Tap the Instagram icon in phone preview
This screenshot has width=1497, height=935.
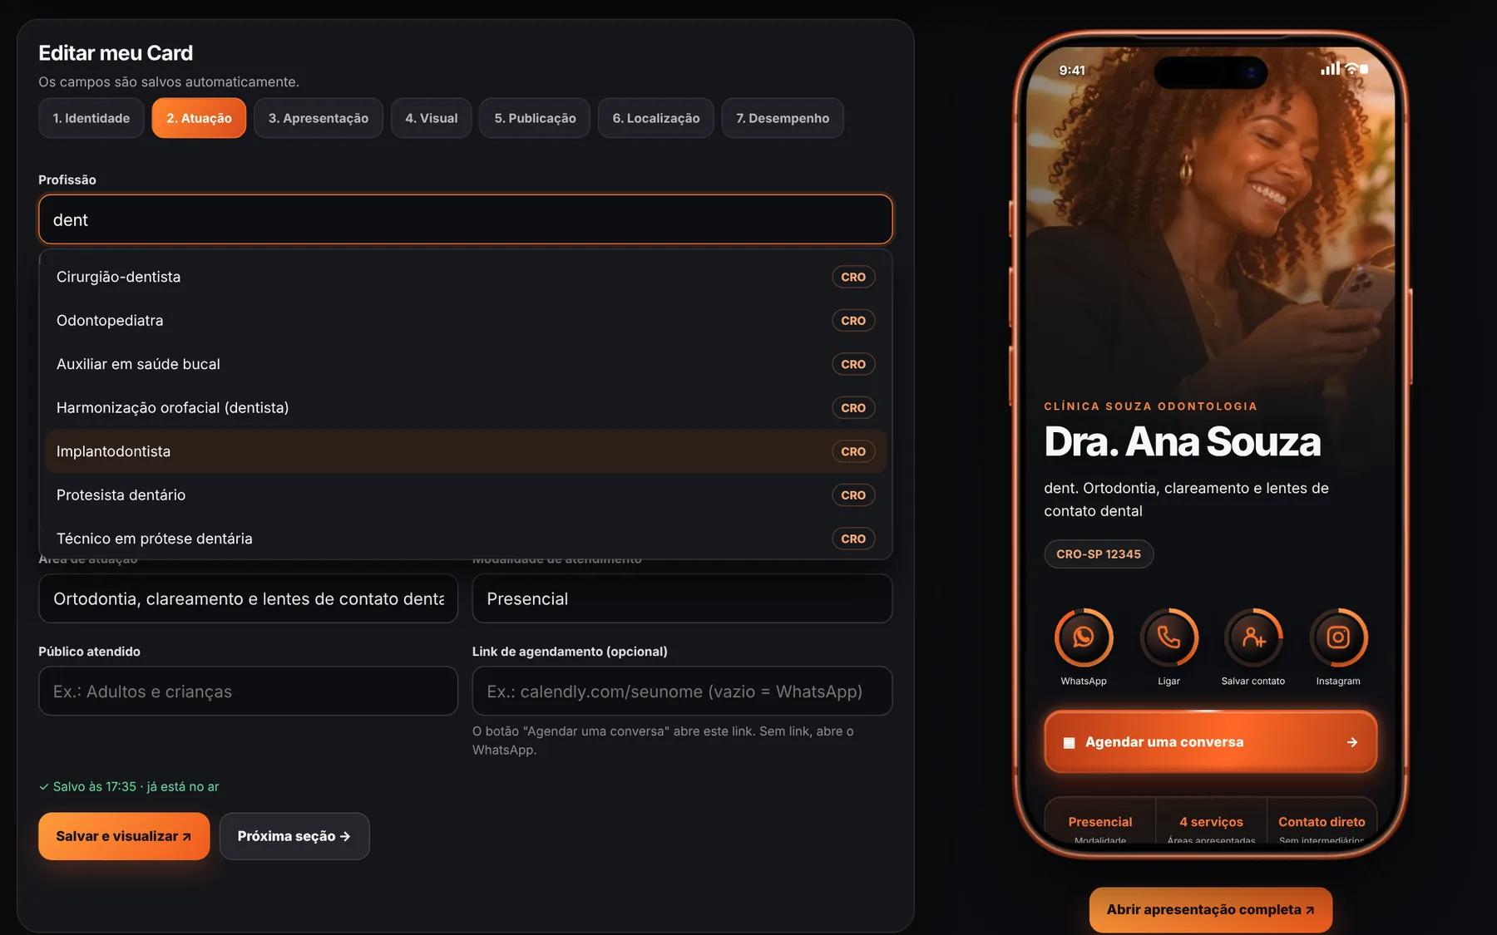coord(1338,637)
